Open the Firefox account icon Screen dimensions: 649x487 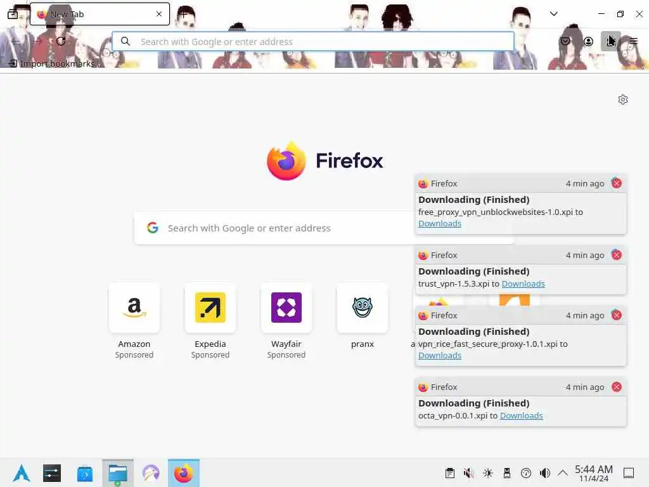click(x=588, y=41)
